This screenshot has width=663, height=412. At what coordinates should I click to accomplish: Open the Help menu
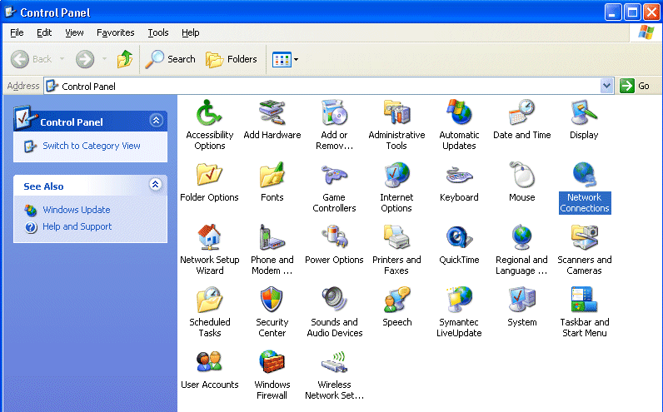tap(190, 32)
